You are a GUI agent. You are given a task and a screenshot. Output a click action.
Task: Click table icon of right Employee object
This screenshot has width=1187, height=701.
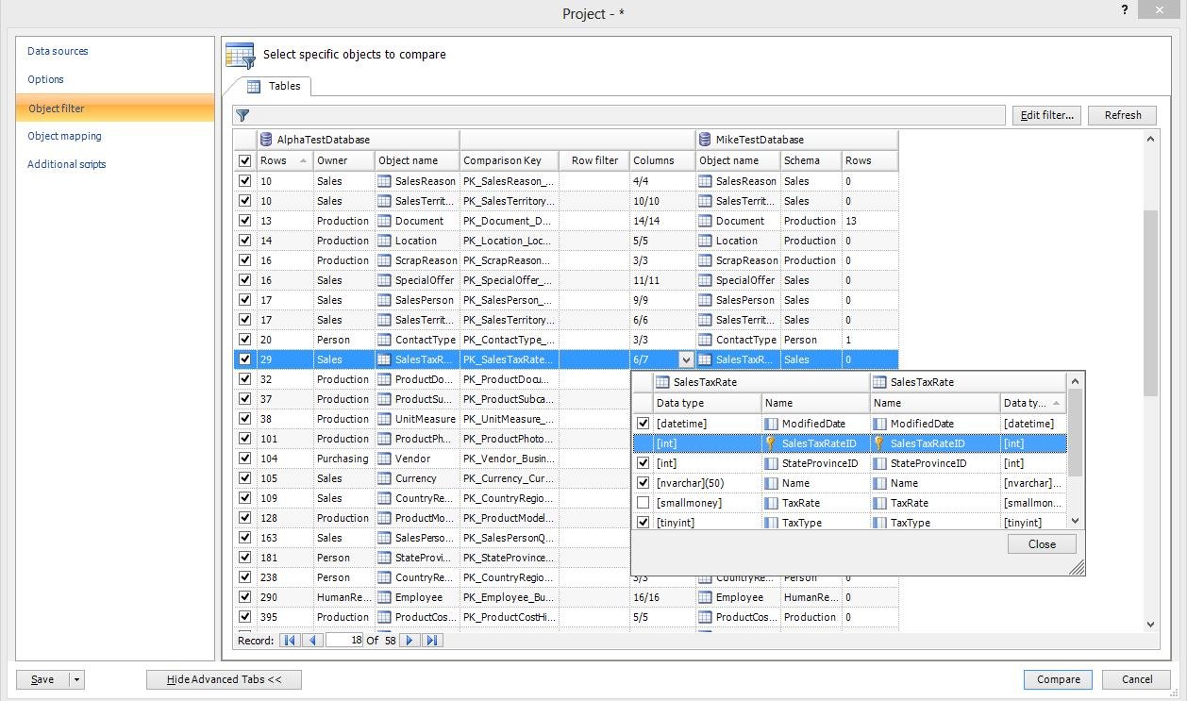click(705, 597)
